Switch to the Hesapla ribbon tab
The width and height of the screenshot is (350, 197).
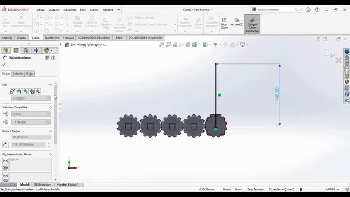68,38
